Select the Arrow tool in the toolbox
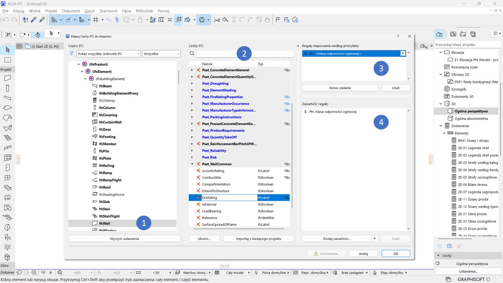 [x=8, y=50]
